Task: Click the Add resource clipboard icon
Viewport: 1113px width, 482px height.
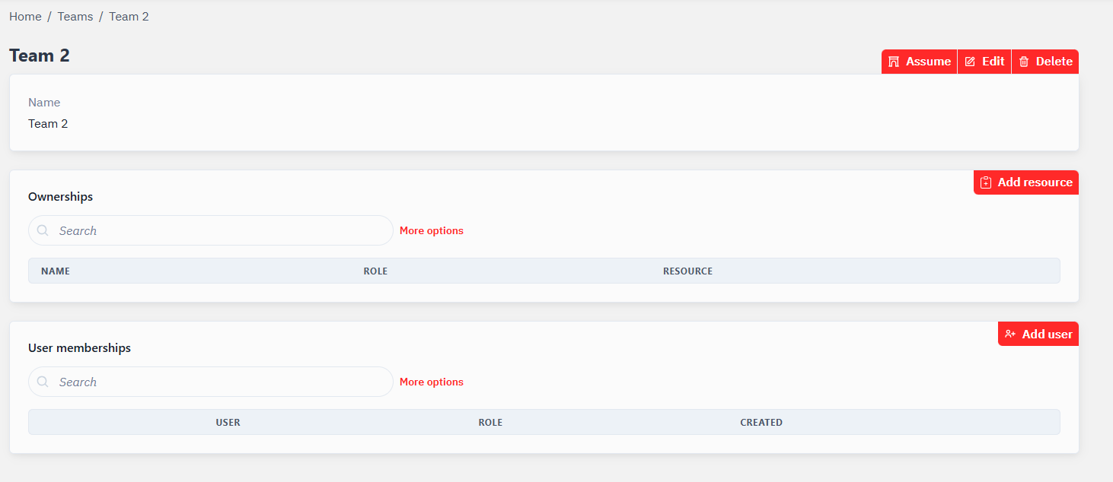Action: (x=986, y=182)
